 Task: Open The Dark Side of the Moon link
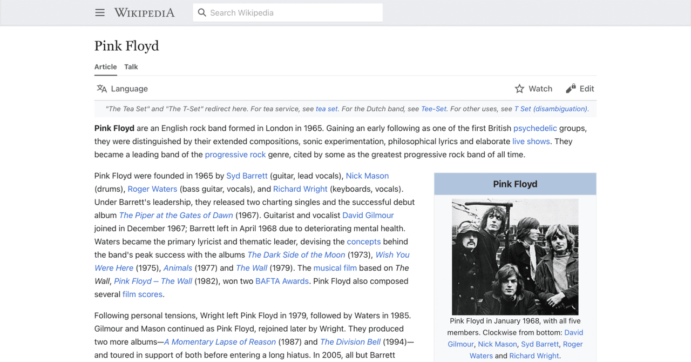click(x=296, y=254)
